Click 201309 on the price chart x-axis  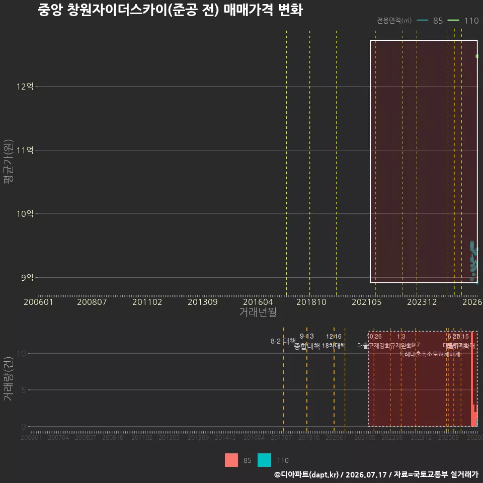pos(203,302)
